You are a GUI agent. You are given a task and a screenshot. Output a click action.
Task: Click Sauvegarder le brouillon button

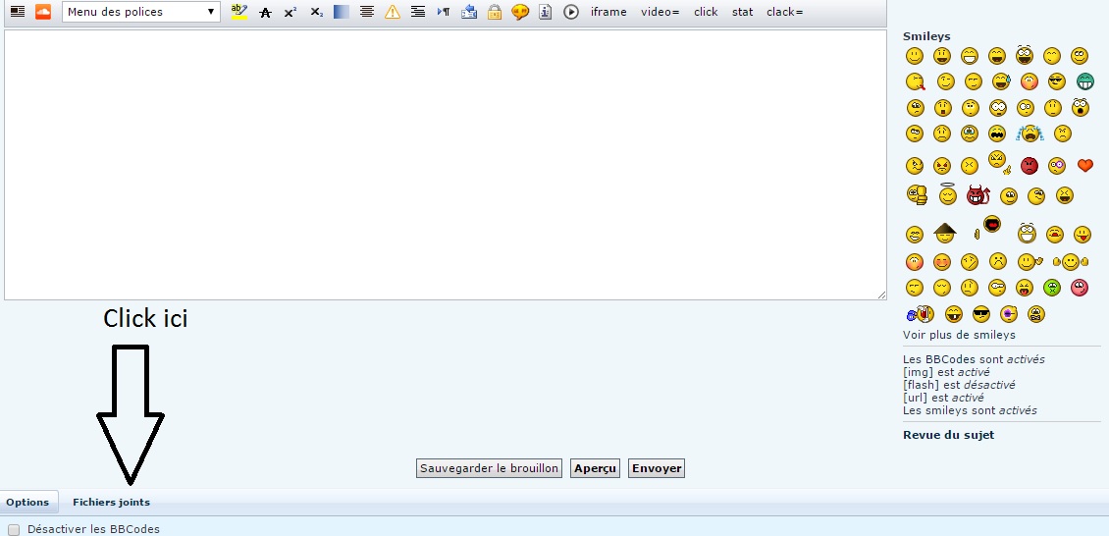pos(489,468)
